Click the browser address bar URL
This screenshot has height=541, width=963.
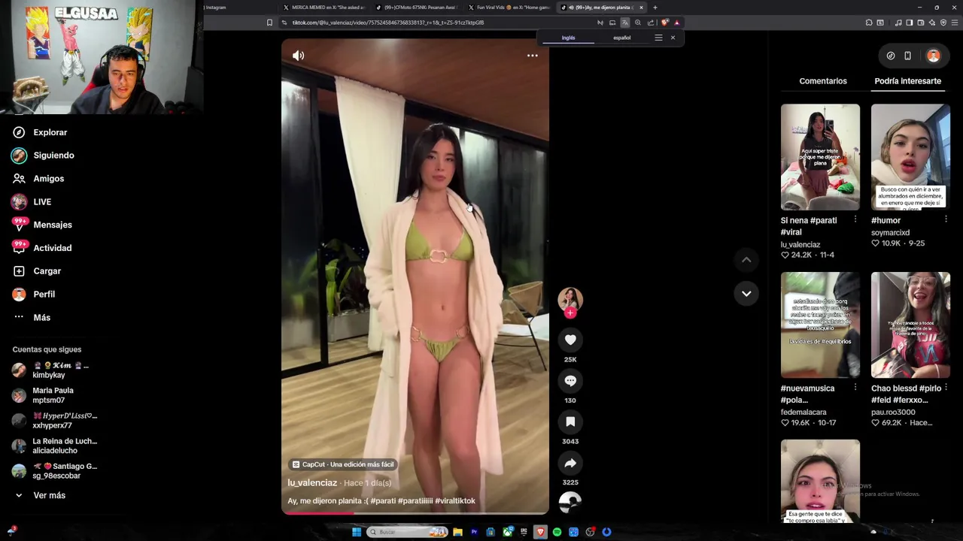point(387,23)
